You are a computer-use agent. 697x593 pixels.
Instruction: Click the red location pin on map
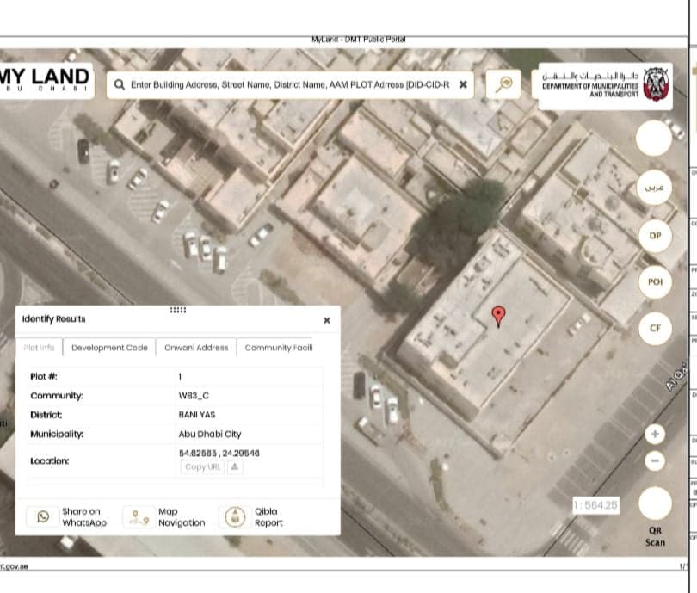[497, 316]
